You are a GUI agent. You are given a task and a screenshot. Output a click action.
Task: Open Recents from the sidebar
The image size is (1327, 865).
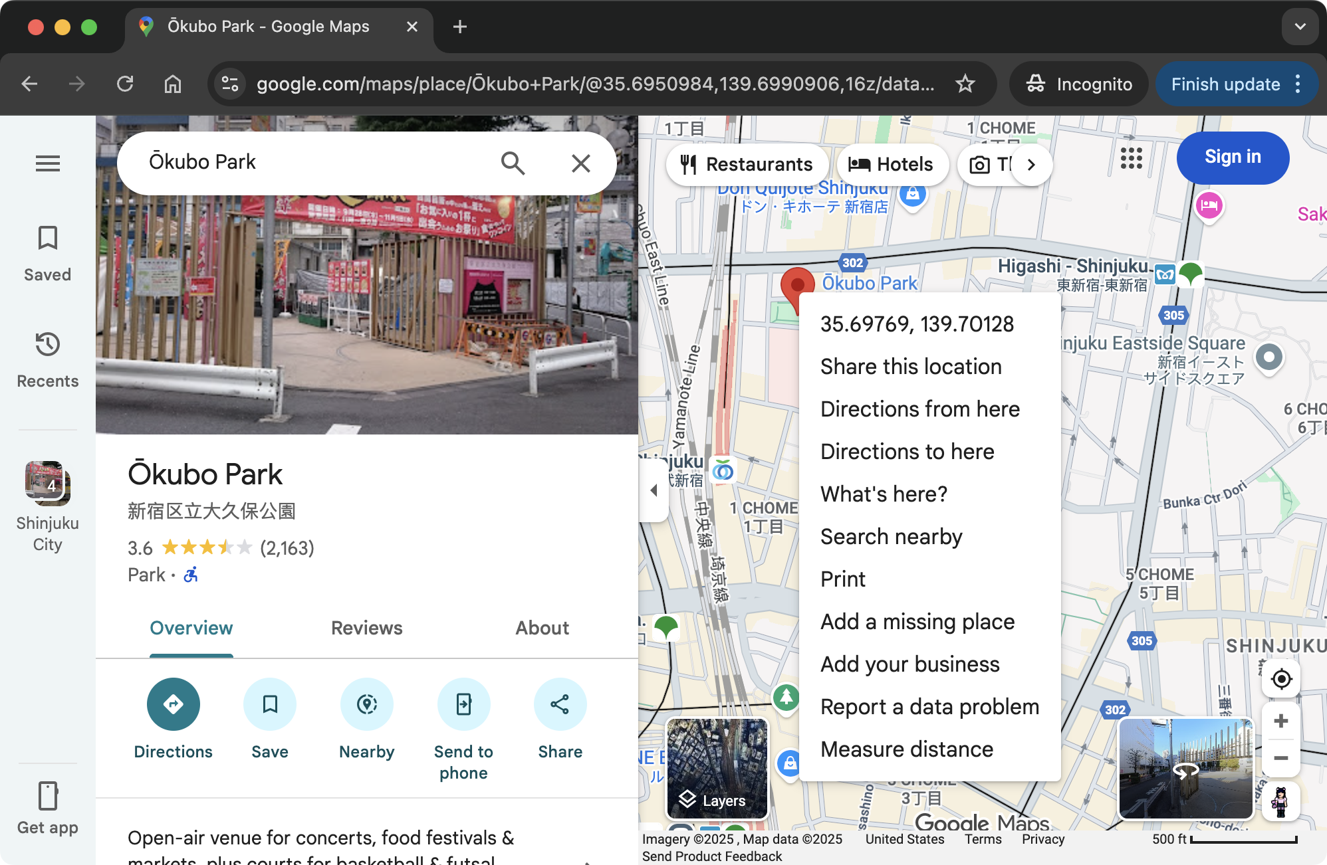(47, 359)
